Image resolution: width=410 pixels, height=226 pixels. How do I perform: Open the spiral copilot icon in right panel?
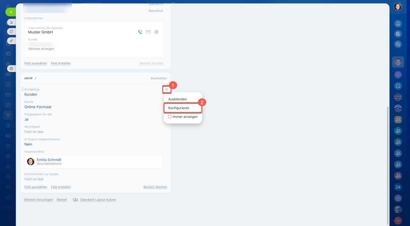pyautogui.click(x=398, y=34)
